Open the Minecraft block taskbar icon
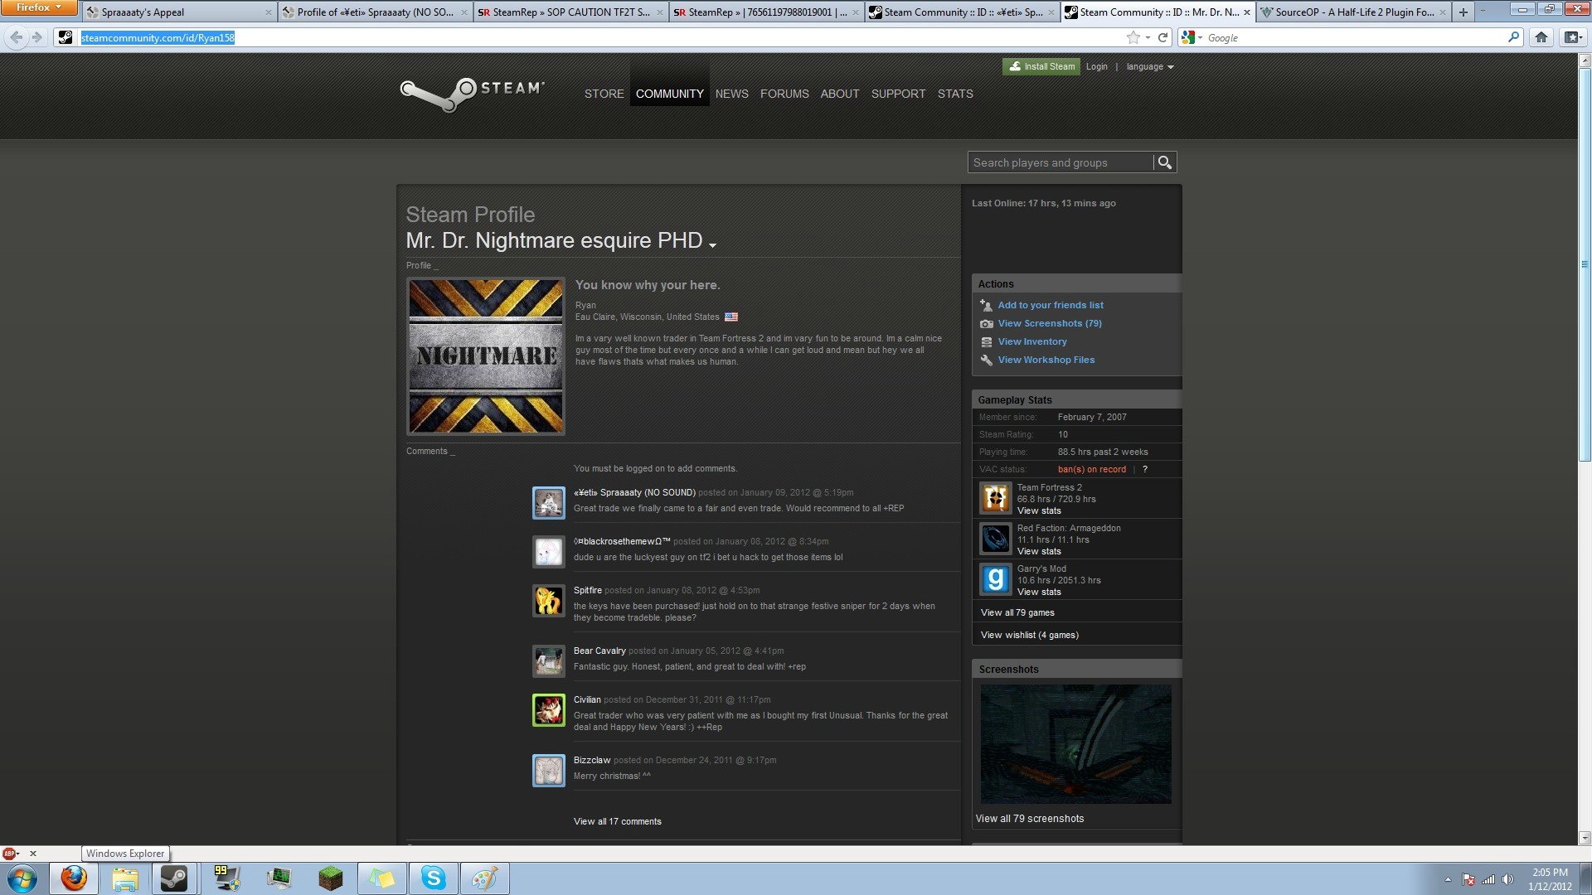The image size is (1592, 895). point(330,878)
